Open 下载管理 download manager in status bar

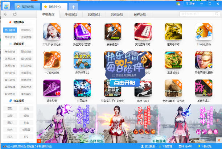pos(166,146)
